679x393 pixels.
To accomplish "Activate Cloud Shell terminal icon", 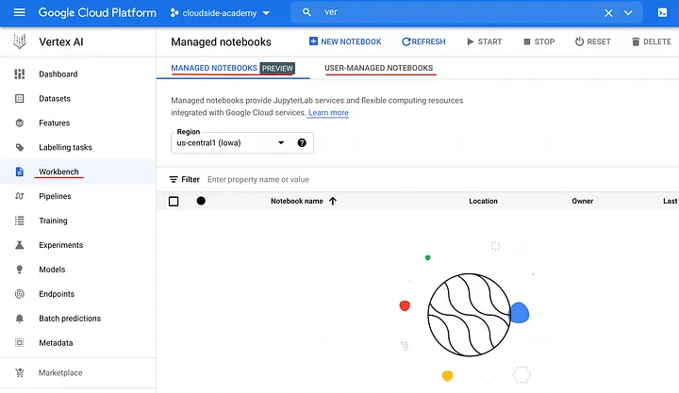I will (x=662, y=12).
